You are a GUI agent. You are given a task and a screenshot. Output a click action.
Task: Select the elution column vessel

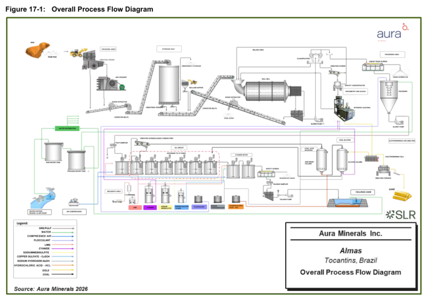[342, 160]
